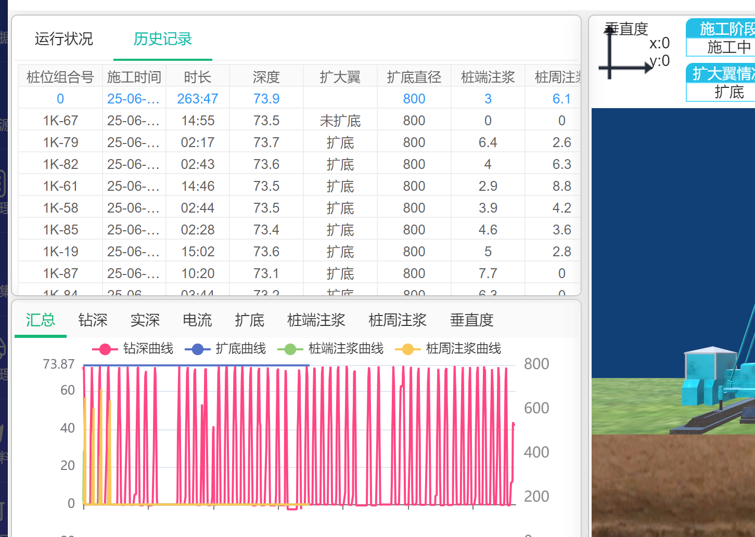This screenshot has width=755, height=537.
Task: Open the 汇总 chart tab
Action: tap(41, 320)
